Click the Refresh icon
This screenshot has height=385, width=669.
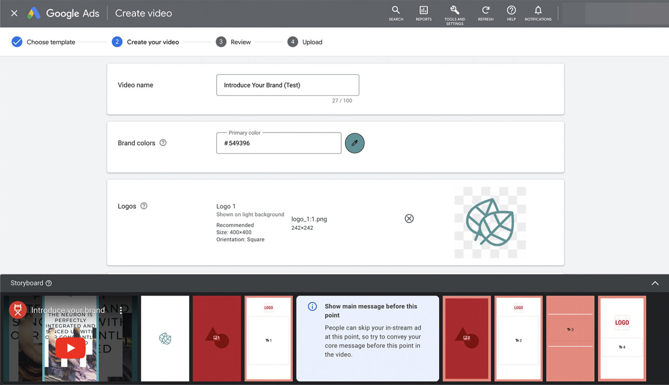pyautogui.click(x=486, y=13)
